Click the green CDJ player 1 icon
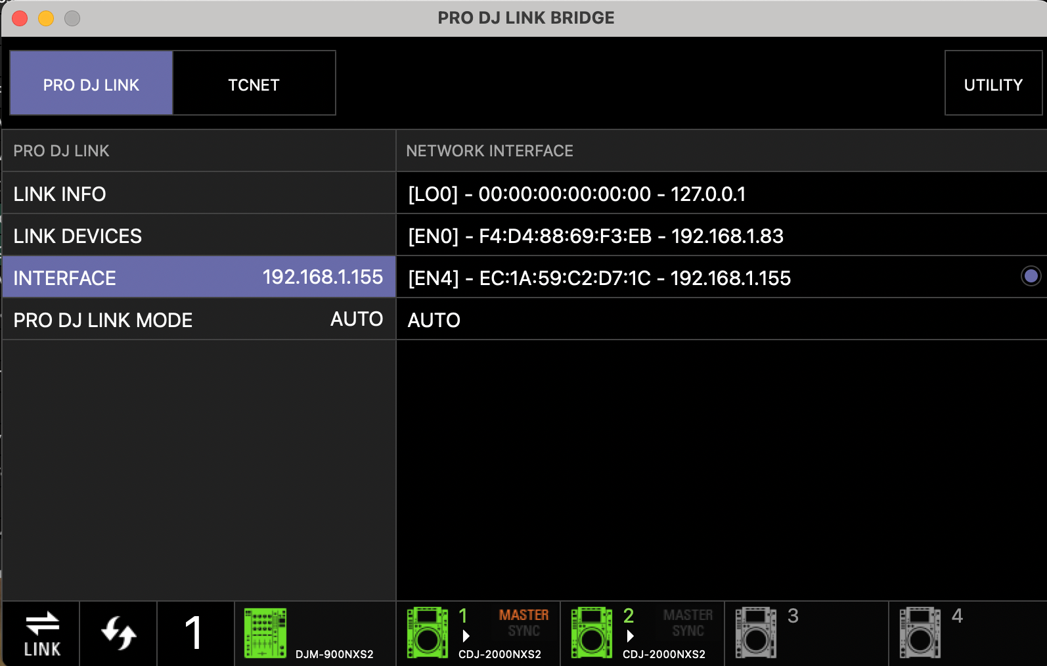 click(427, 633)
